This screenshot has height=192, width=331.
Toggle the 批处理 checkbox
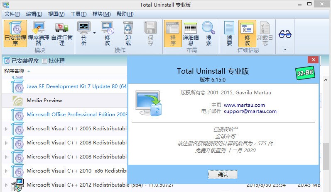coord(44,61)
